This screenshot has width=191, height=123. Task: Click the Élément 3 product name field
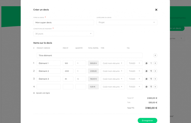point(49,79)
